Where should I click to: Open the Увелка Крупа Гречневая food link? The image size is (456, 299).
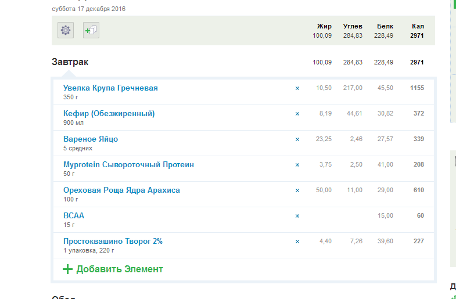(x=110, y=88)
